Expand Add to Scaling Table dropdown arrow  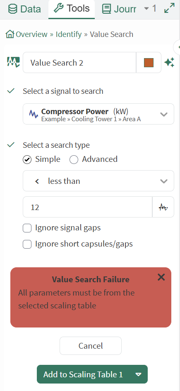tap(138, 374)
